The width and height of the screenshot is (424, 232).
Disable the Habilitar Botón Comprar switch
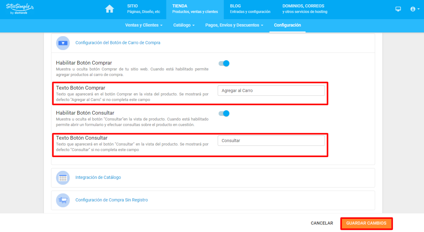pyautogui.click(x=224, y=63)
